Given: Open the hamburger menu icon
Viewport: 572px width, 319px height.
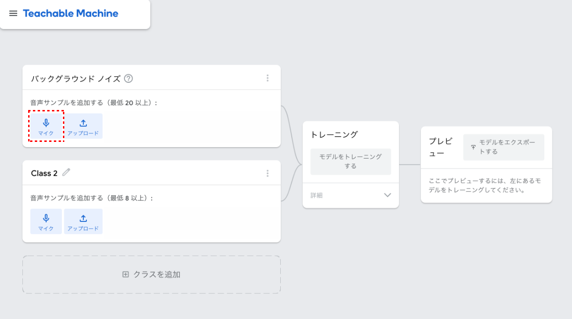Looking at the screenshot, I should tap(13, 13).
